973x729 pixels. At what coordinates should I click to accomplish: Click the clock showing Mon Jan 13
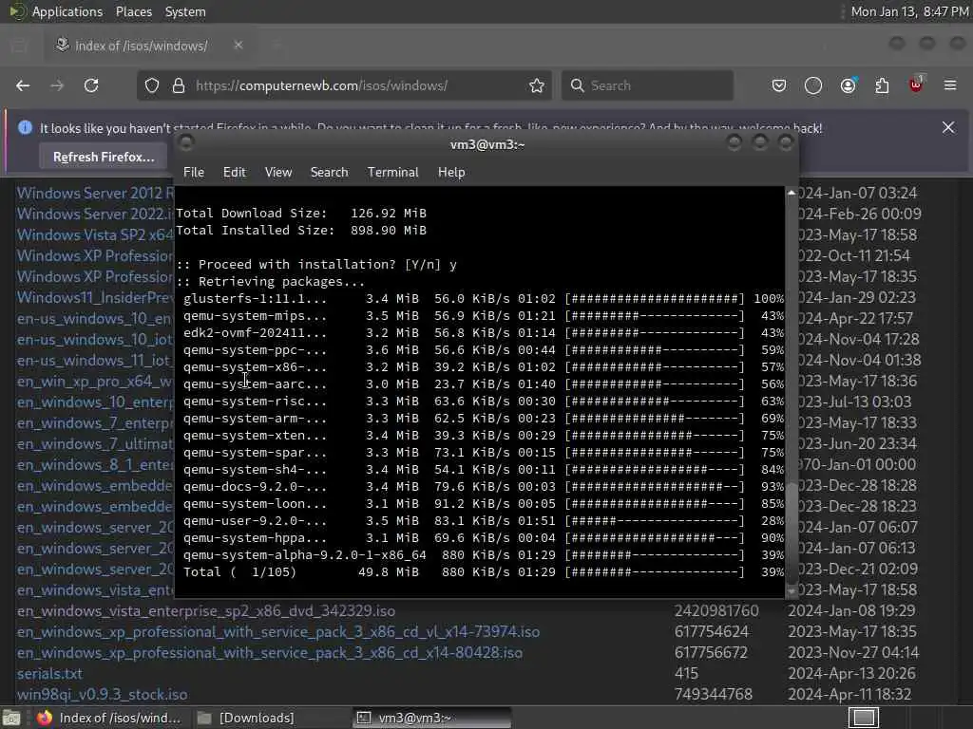(909, 11)
